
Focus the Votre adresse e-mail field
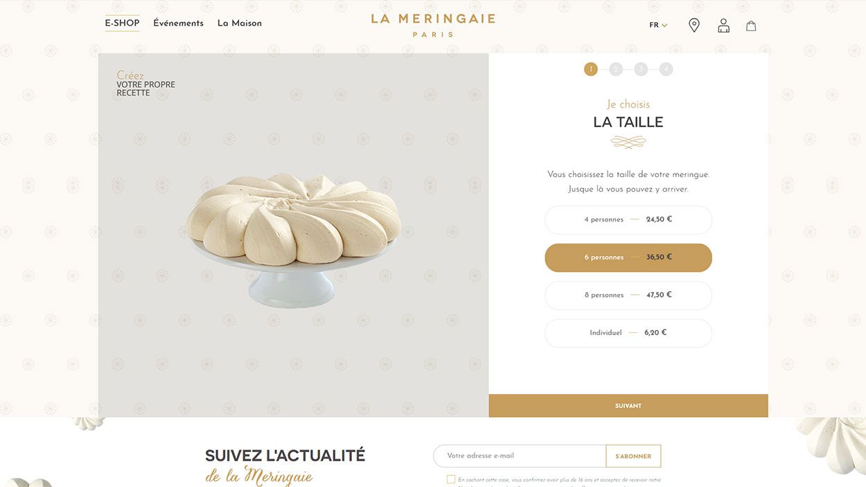point(520,456)
